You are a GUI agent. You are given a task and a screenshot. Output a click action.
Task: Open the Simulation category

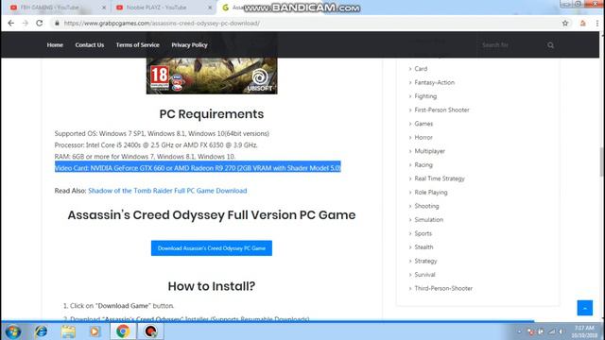(428, 220)
